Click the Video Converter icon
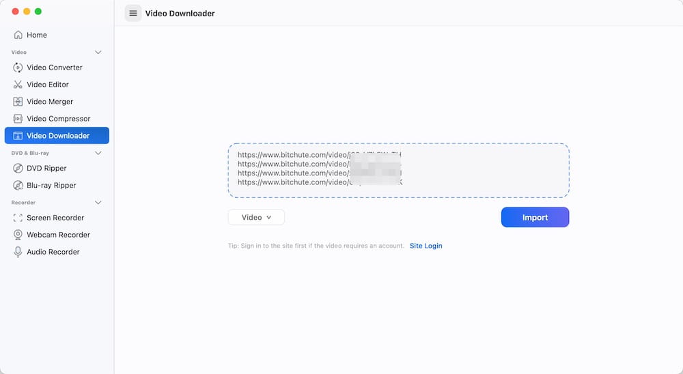This screenshot has height=374, width=683. tap(18, 68)
